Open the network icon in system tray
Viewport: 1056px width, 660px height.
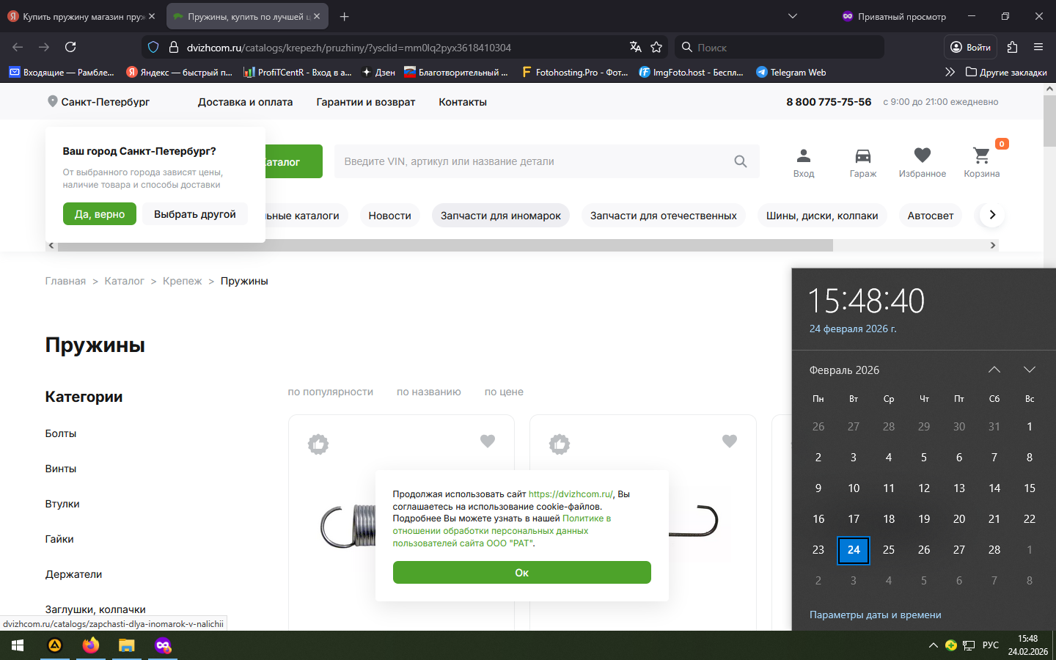(969, 645)
